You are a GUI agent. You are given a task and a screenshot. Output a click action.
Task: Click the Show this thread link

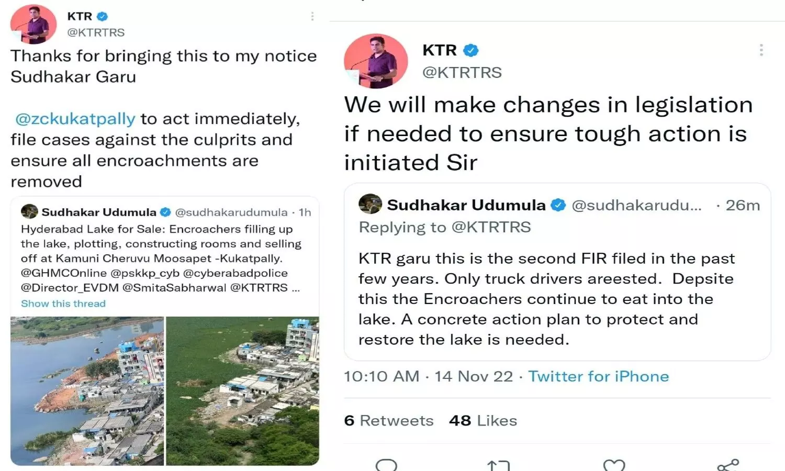coord(63,304)
